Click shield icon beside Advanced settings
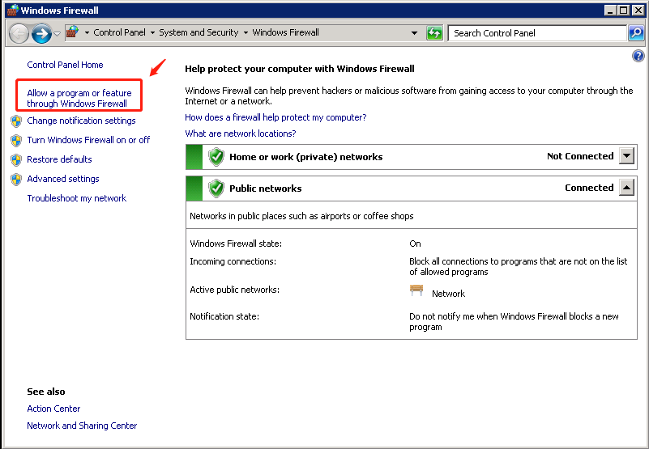The height and width of the screenshot is (449, 649). pos(16,180)
